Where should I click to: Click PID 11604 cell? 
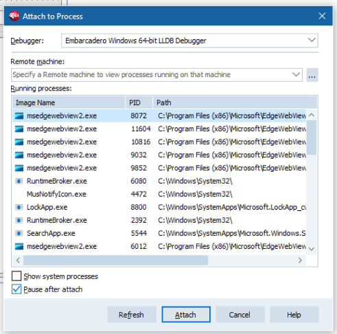[x=141, y=129]
